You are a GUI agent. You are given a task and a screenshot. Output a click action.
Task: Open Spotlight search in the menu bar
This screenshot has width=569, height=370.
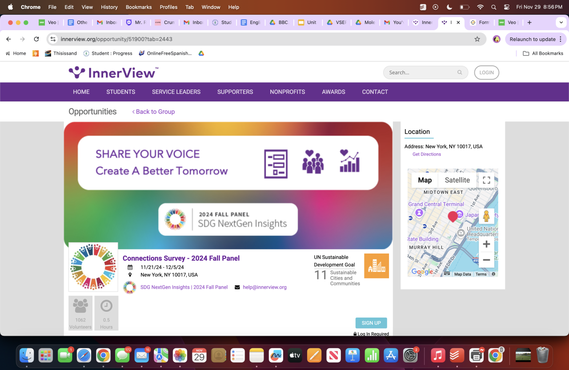[493, 7]
